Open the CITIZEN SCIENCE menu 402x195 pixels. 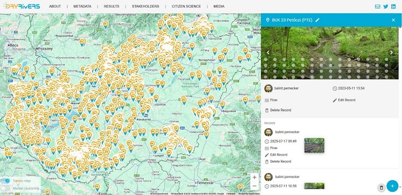(x=187, y=6)
